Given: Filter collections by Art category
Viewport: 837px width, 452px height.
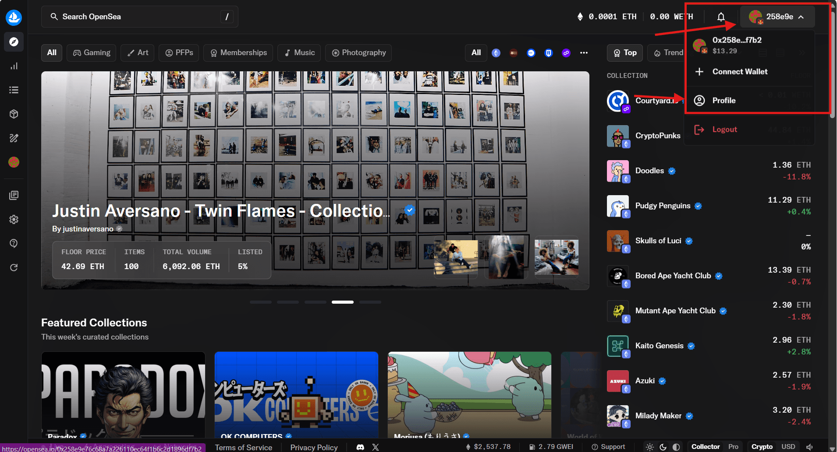Looking at the screenshot, I should pyautogui.click(x=138, y=53).
